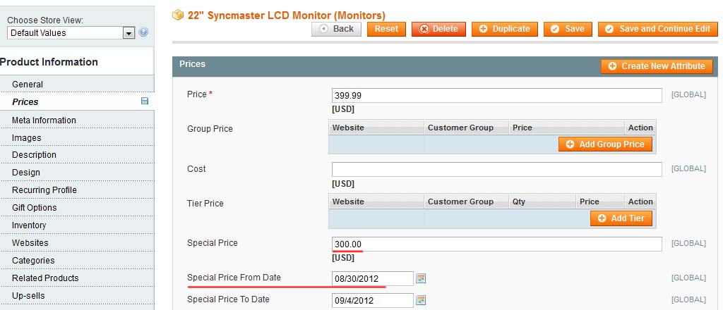Open the Choose Store View dropdown

click(71, 32)
